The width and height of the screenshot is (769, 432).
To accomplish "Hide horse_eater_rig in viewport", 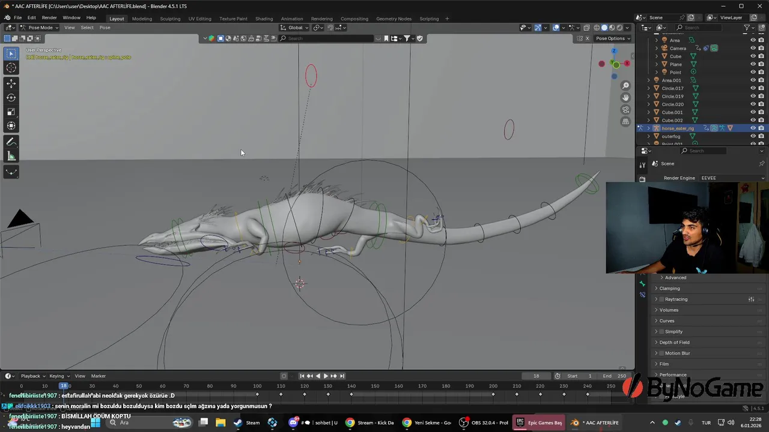I will (753, 128).
